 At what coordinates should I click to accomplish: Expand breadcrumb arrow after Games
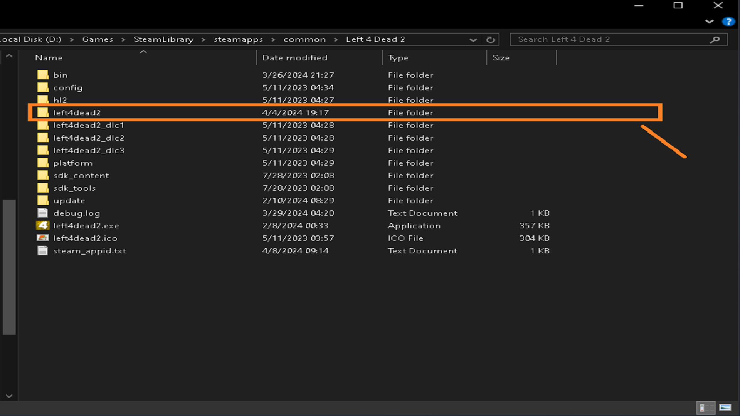click(x=123, y=40)
